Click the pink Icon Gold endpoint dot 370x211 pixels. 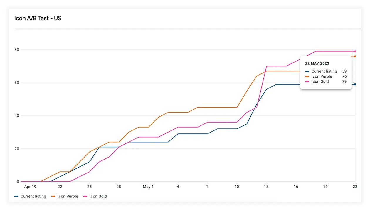(x=355, y=51)
